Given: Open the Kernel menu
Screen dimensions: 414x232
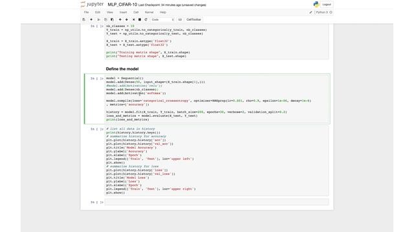Looking at the screenshot, I should 149,12.
